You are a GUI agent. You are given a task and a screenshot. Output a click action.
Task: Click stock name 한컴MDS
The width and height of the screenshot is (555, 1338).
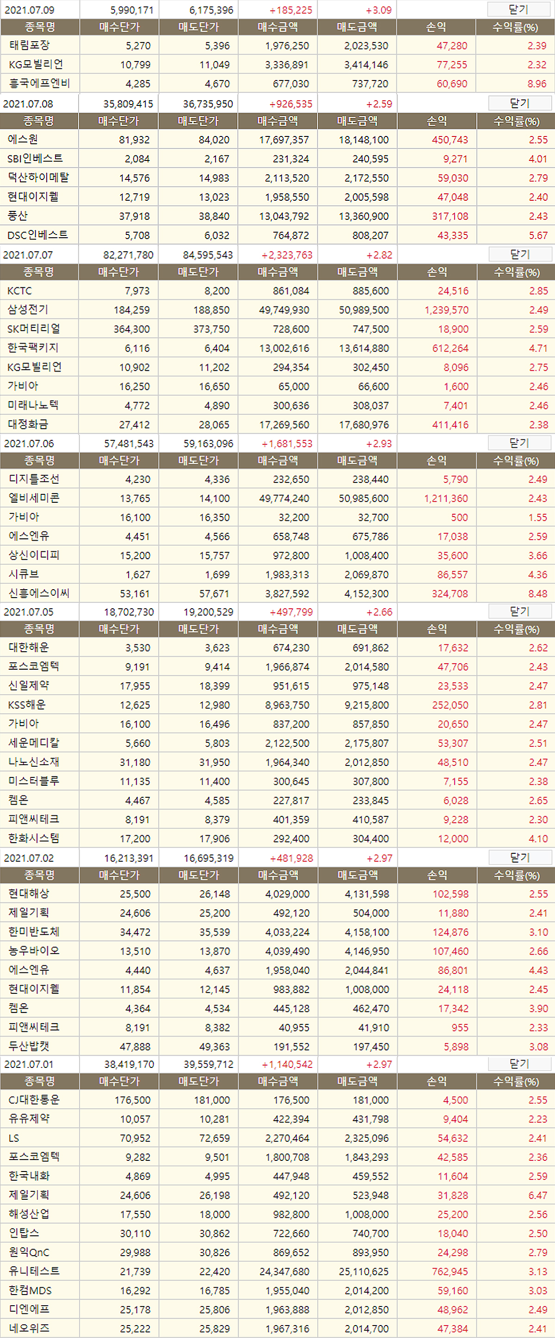[x=30, y=1290]
